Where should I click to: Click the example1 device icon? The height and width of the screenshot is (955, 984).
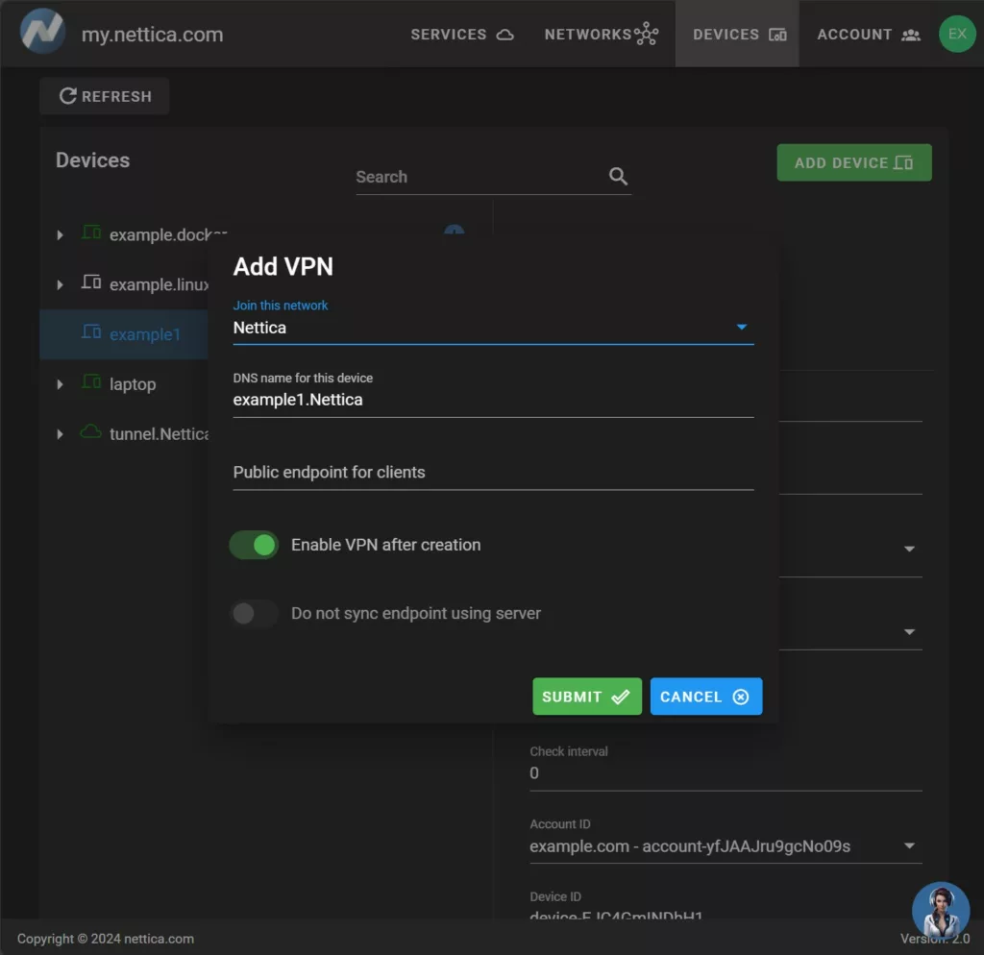coord(91,333)
